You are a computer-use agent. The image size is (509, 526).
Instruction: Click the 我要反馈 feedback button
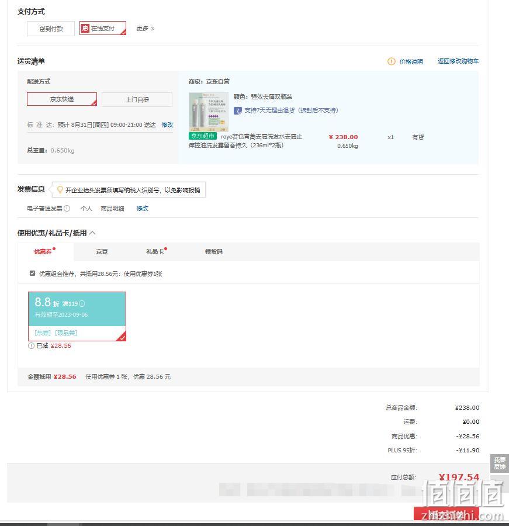(500, 463)
